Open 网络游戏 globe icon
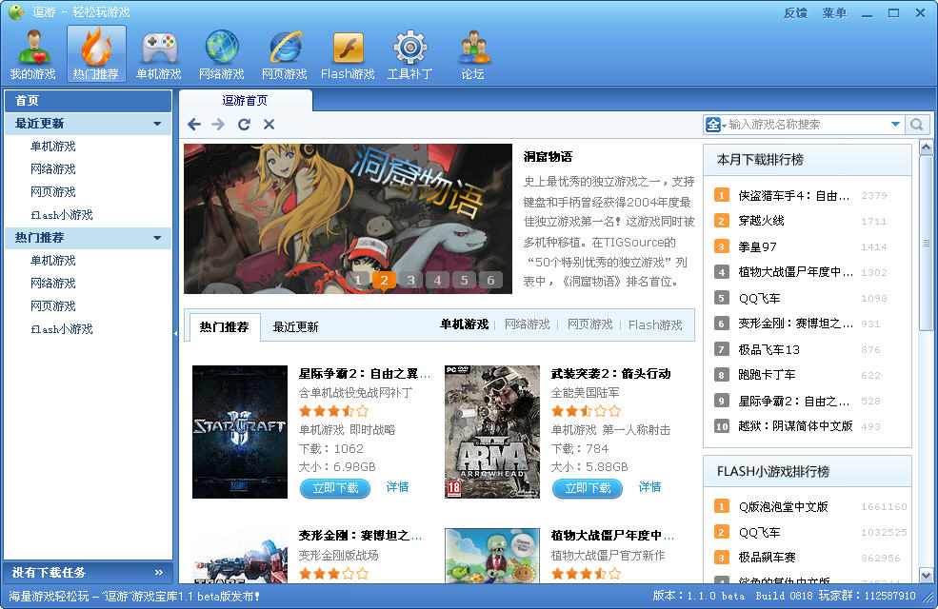 coord(222,54)
